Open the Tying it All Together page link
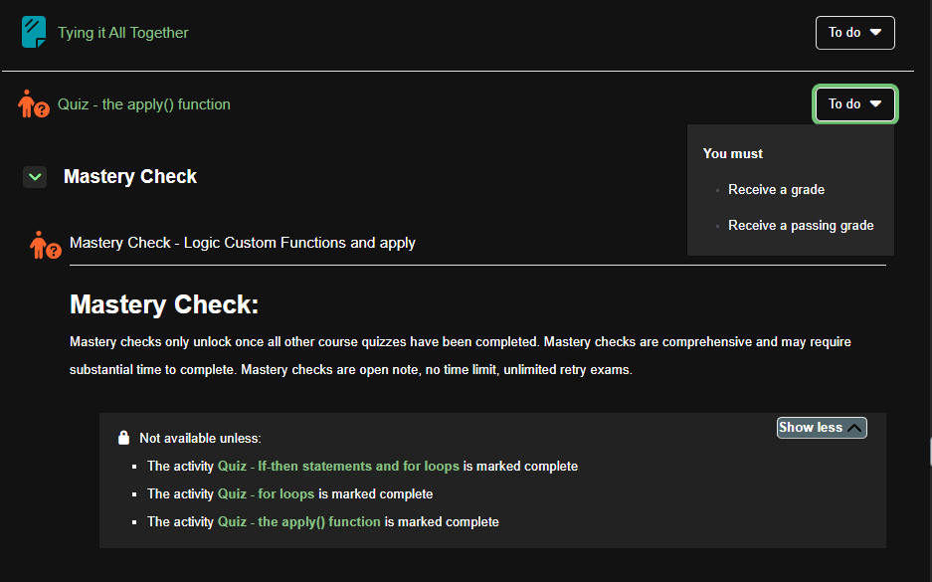 (122, 33)
